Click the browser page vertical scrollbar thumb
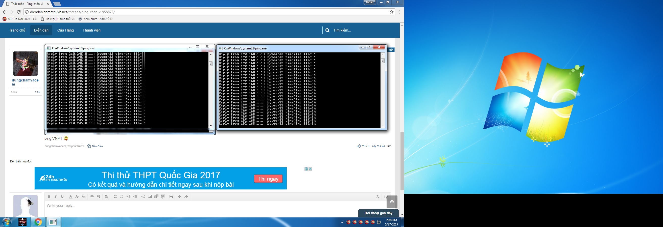663x227 pixels. tap(402, 161)
